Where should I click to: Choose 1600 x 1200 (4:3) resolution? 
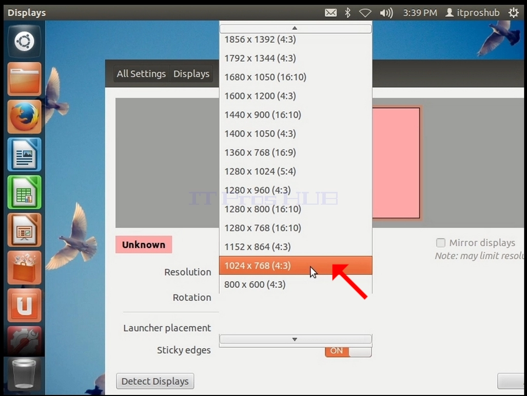click(x=296, y=96)
